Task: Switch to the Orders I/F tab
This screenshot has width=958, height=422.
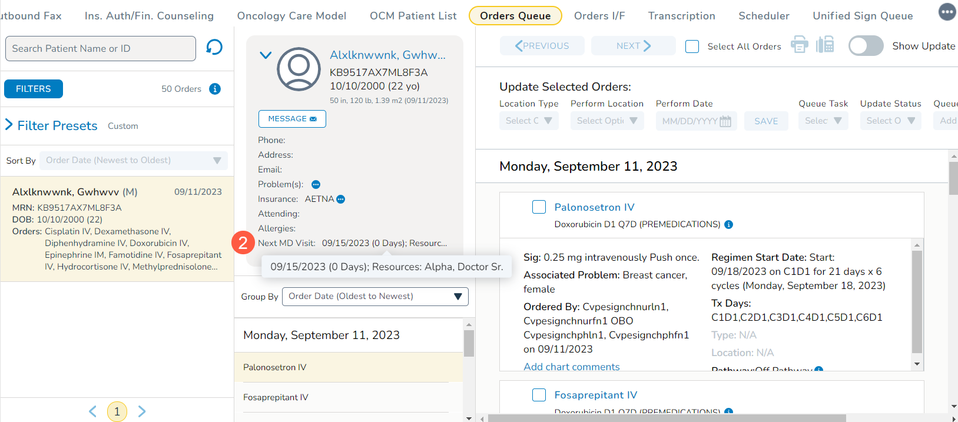Action: pos(599,16)
